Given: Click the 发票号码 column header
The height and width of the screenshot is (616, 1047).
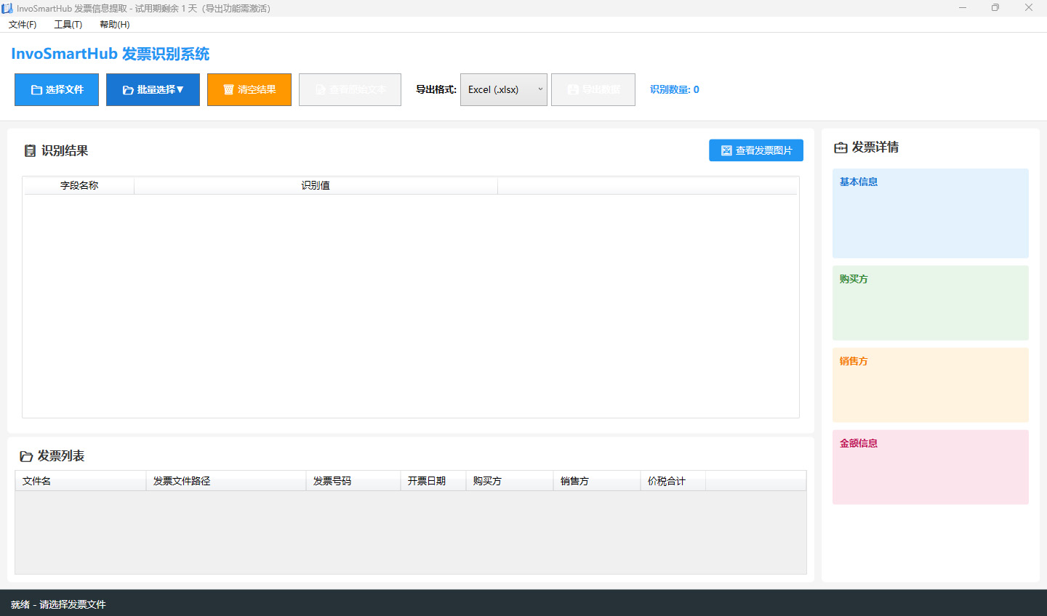Looking at the screenshot, I should coord(353,480).
